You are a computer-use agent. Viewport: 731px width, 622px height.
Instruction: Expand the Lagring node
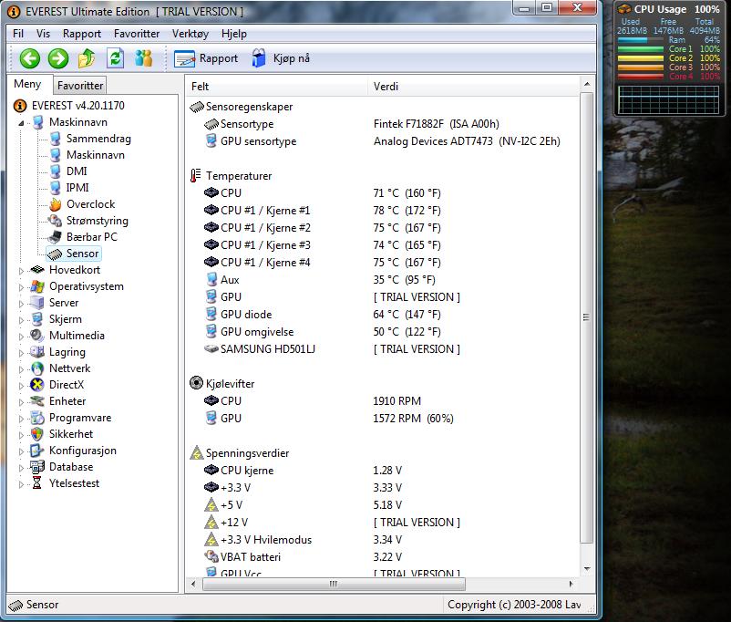pyautogui.click(x=21, y=353)
